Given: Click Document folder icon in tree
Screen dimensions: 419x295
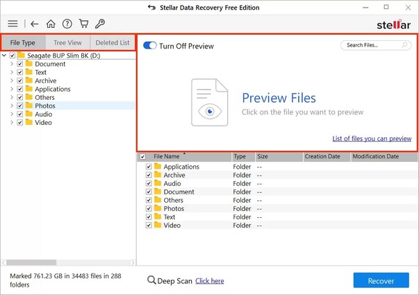Looking at the screenshot, I should click(x=29, y=64).
